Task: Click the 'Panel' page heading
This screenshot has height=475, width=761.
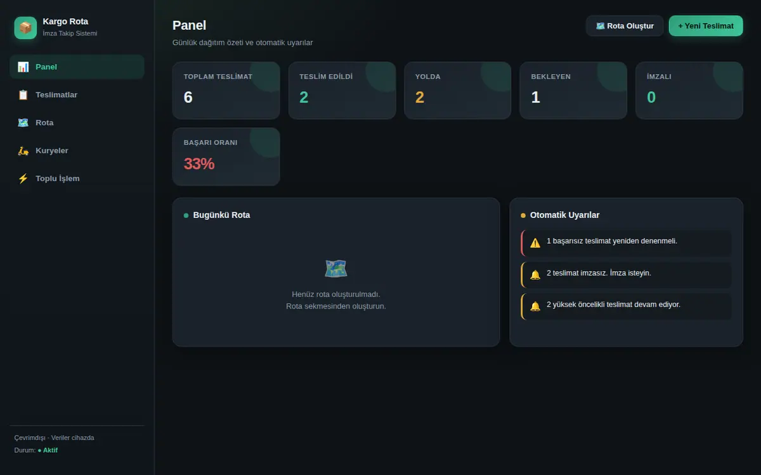Action: 189,25
